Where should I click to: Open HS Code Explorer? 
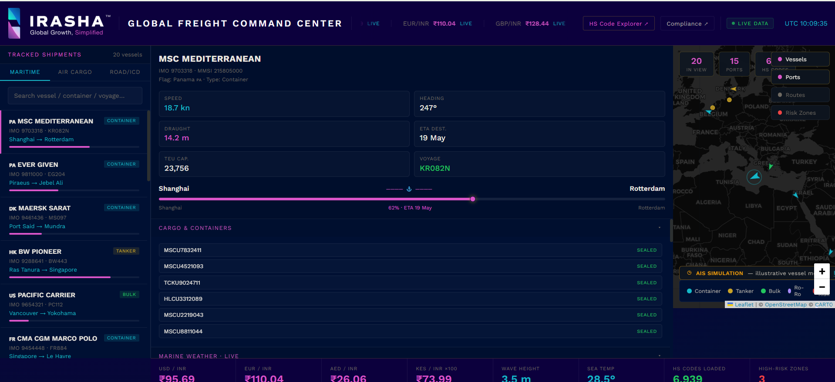619,23
